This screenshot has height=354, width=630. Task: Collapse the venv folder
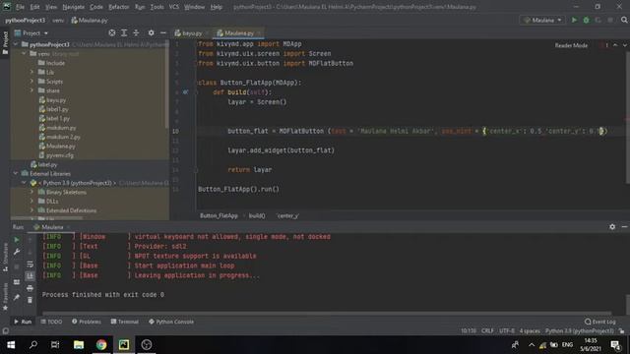[24, 53]
